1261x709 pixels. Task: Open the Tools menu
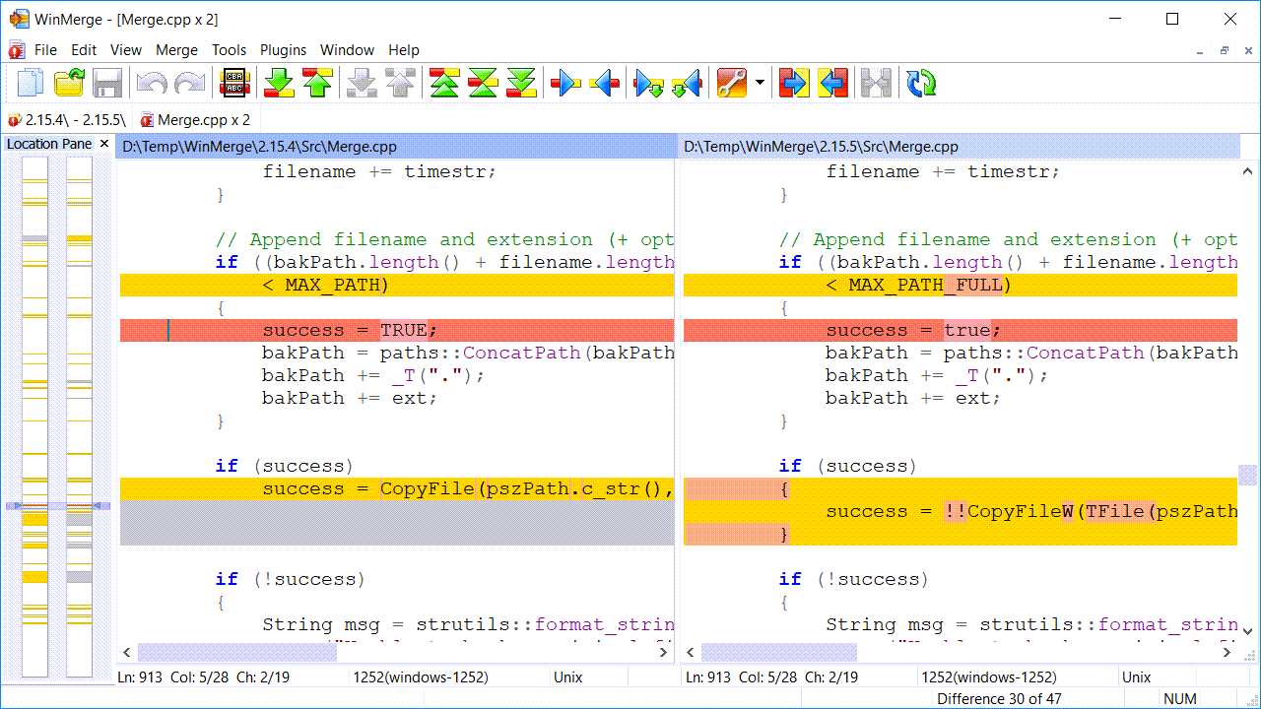230,49
